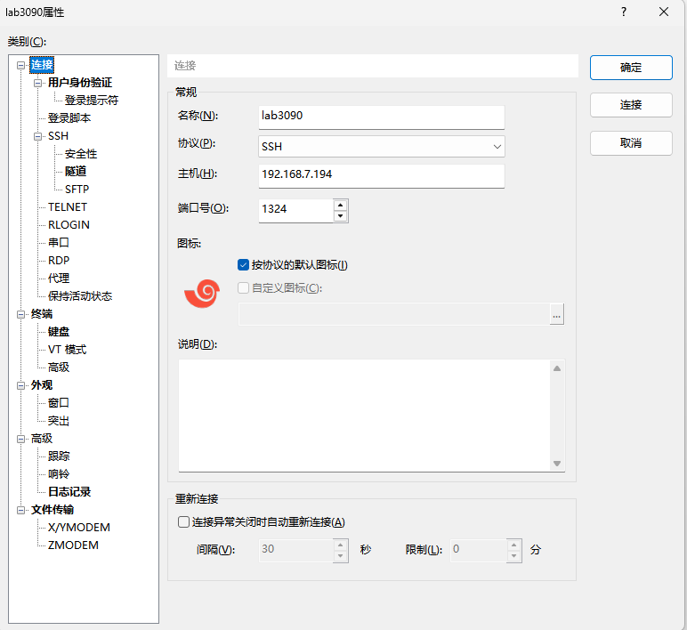Decrease the port number with down arrow
This screenshot has width=687, height=630.
pos(341,216)
